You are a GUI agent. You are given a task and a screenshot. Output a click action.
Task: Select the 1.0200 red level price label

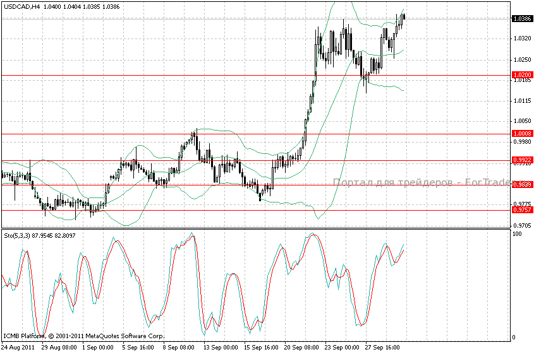(522, 75)
